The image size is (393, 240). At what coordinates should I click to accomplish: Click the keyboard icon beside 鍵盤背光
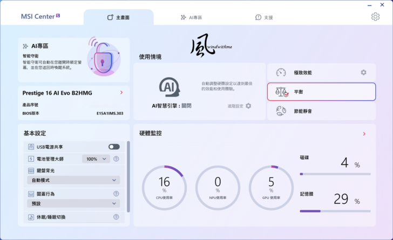click(31, 170)
